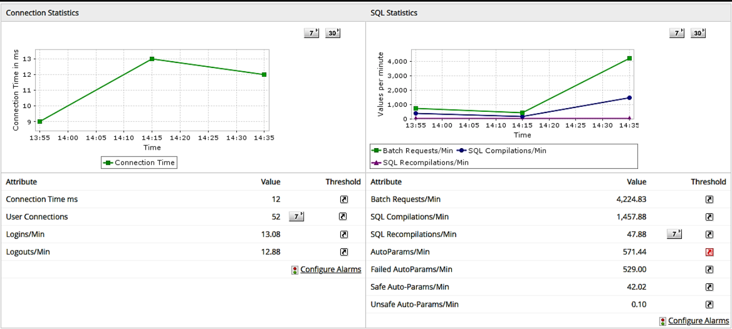Click Batch Requests data point at 14:35
The width and height of the screenshot is (732, 329).
coord(629,58)
